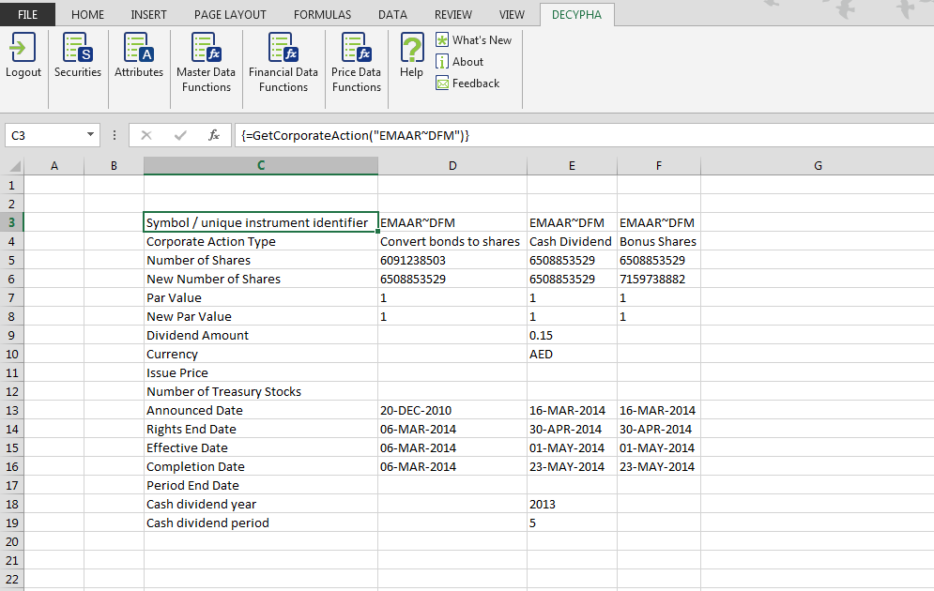Click the Select All corner triangle
934x591 pixels.
click(x=15, y=166)
